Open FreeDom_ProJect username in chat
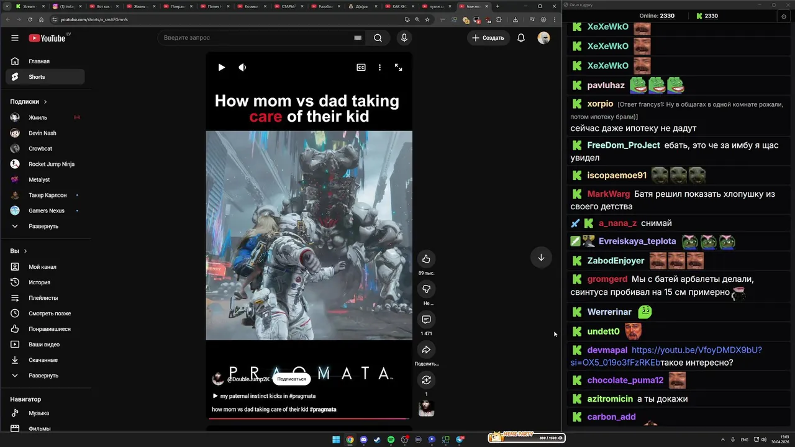 tap(624, 145)
